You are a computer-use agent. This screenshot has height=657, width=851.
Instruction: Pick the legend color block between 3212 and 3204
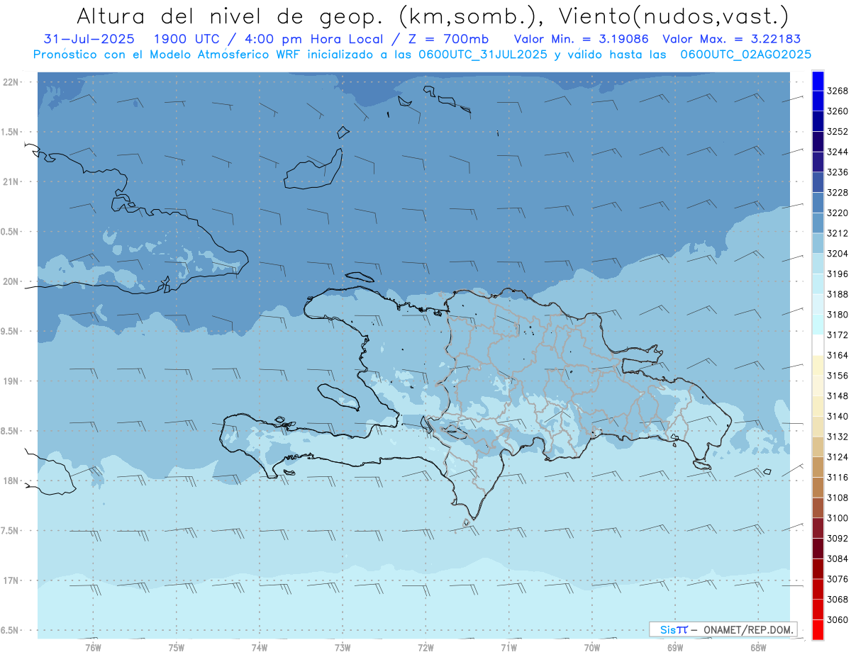click(818, 243)
